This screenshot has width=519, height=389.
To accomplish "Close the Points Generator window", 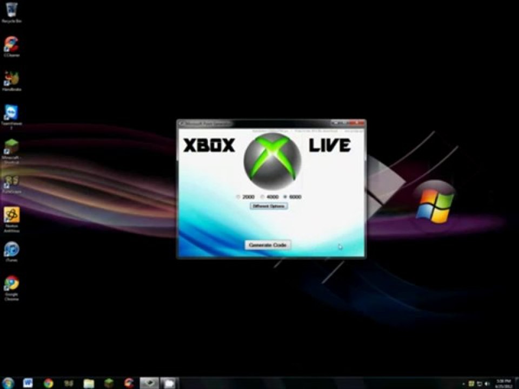I will (x=358, y=123).
